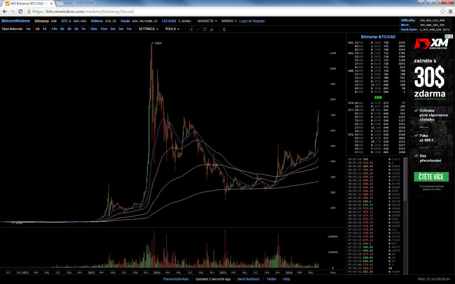The height and width of the screenshot is (284, 455).
Task: Click the Register link
Action: point(259,21)
